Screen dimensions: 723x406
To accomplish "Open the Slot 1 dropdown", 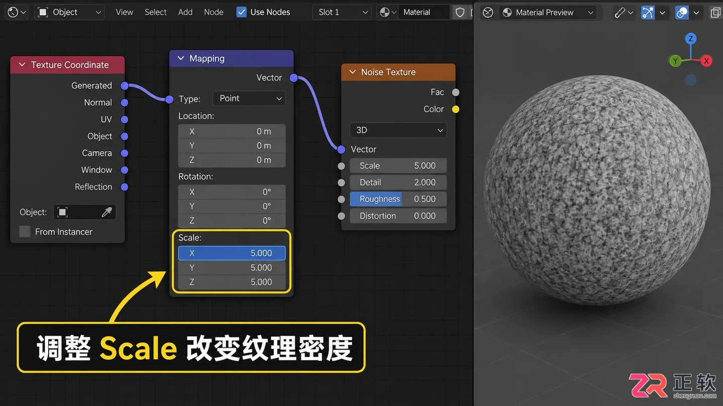I will pos(342,12).
